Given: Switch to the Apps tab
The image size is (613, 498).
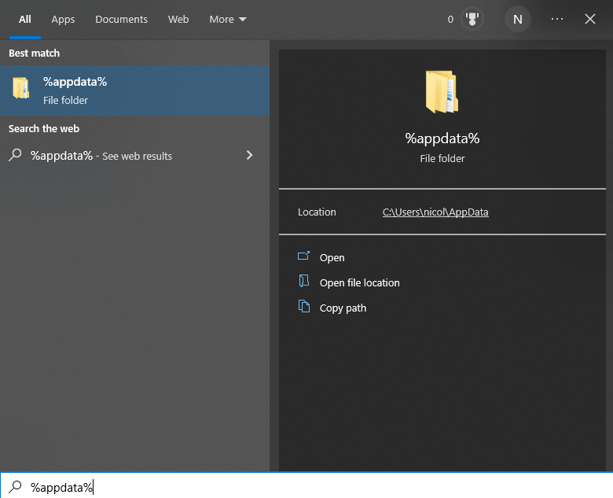Looking at the screenshot, I should coord(63,19).
